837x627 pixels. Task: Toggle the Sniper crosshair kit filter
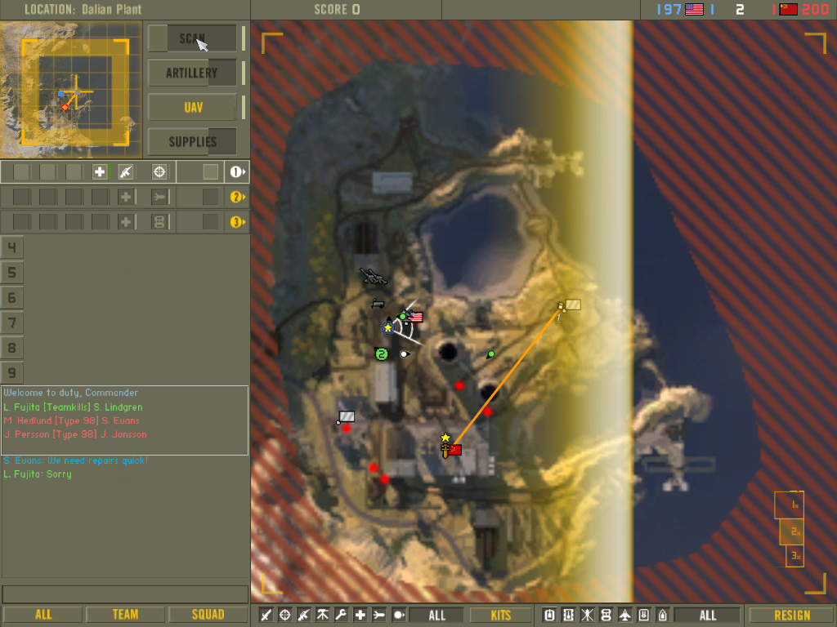coord(285,616)
